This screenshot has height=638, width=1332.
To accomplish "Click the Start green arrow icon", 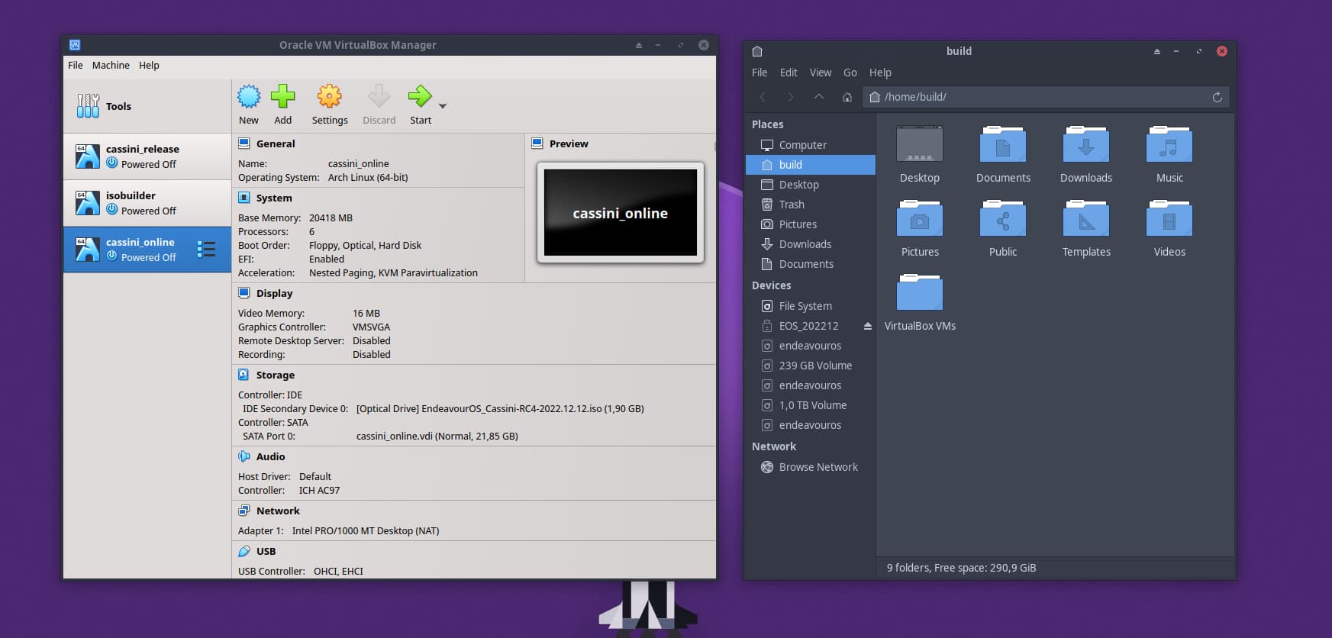I will click(420, 96).
